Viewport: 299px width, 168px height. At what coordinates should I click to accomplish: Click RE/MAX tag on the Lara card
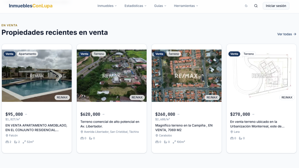[287, 97]
